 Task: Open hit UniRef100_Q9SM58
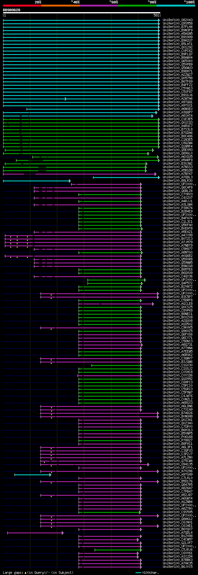pos(178,23)
